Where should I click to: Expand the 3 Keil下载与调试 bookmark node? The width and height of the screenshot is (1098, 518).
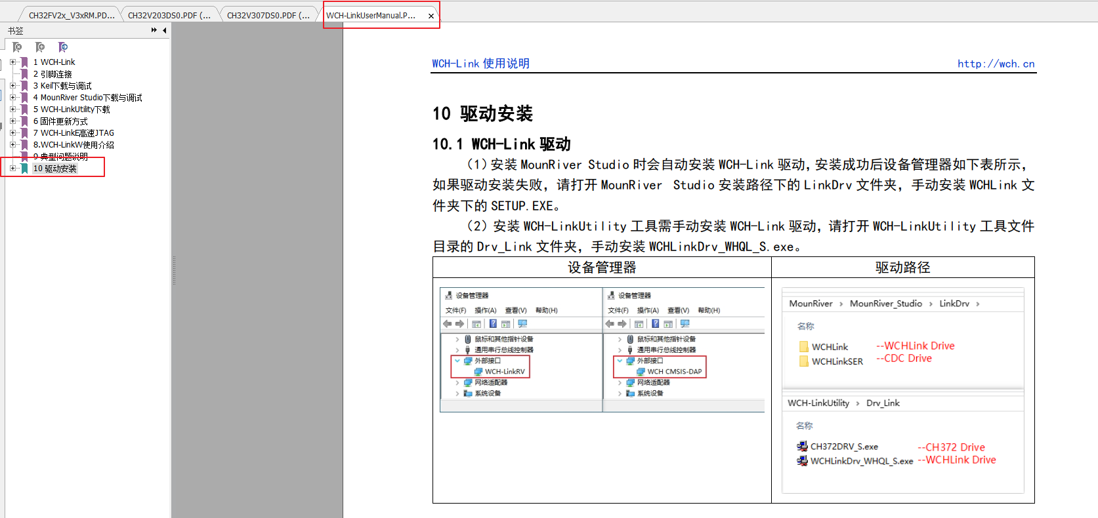pyautogui.click(x=12, y=86)
